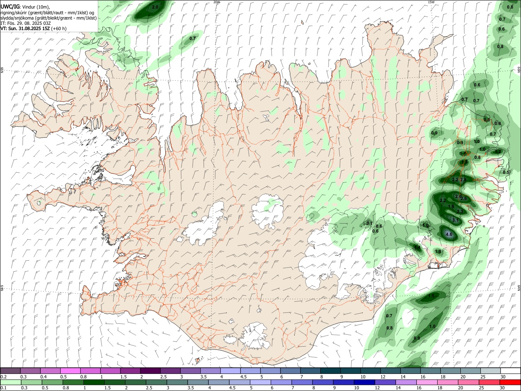This screenshot has width=521, height=391.
Task: Click the 1.5 value offshore southeast
Action: pos(431,296)
